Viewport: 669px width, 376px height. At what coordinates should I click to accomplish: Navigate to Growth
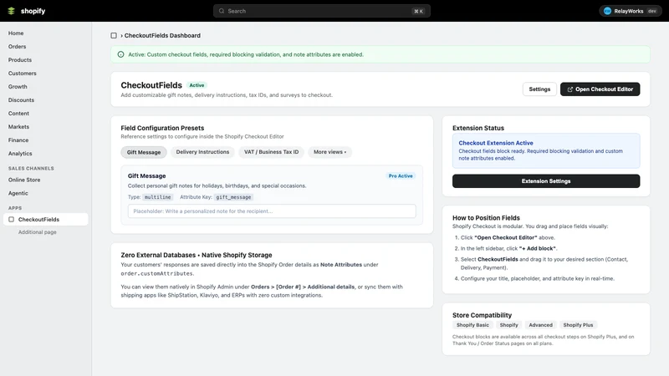18,87
